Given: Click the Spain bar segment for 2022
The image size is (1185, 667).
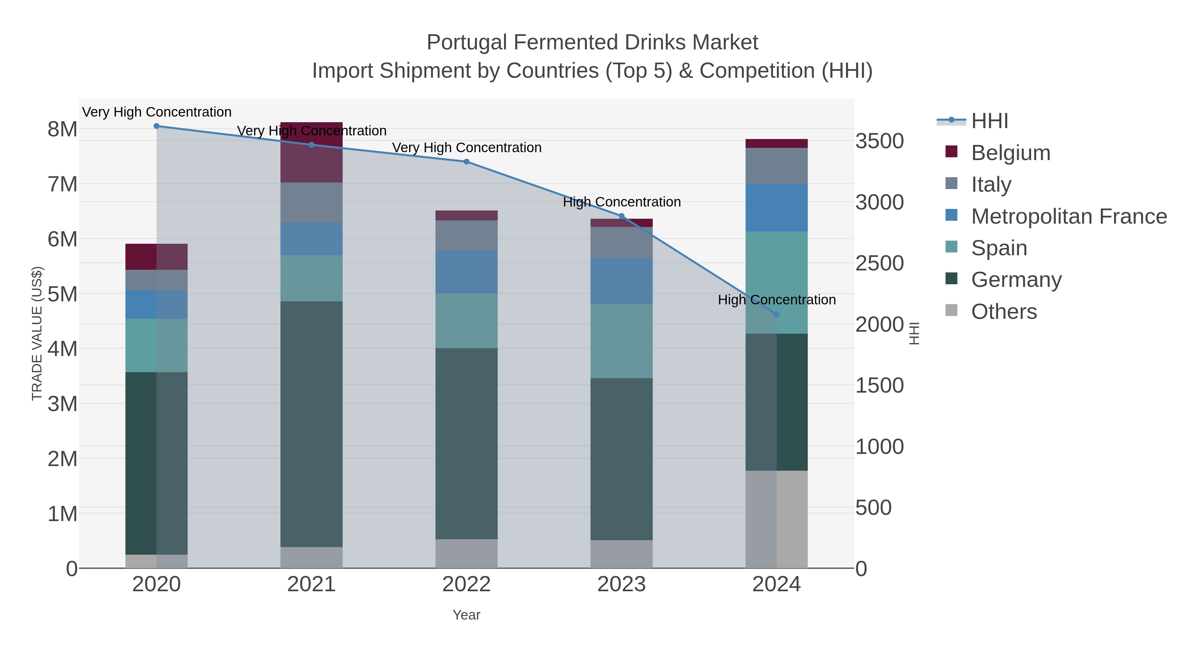Looking at the screenshot, I should click(x=466, y=321).
